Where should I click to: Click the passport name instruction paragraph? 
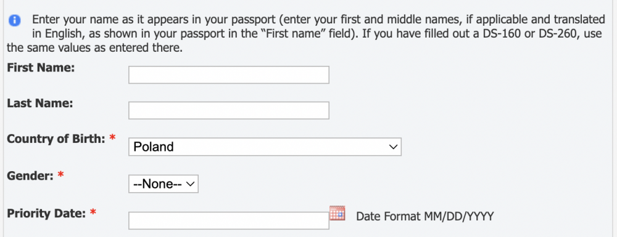click(x=305, y=34)
